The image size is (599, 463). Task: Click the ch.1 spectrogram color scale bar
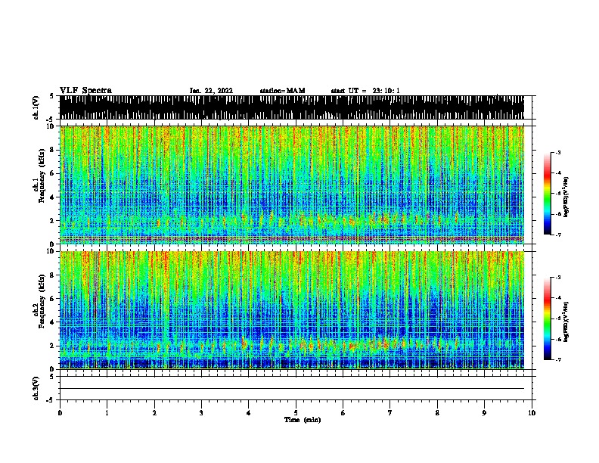(548, 194)
